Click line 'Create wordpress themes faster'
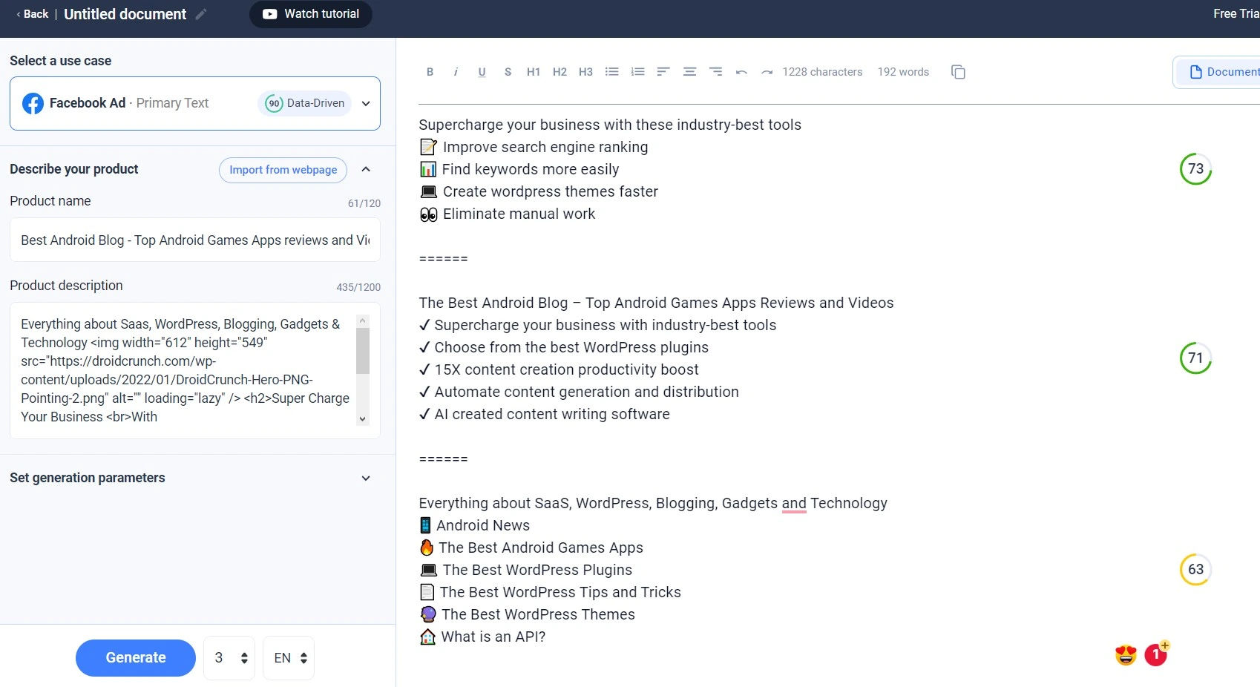The width and height of the screenshot is (1260, 687). tap(551, 191)
